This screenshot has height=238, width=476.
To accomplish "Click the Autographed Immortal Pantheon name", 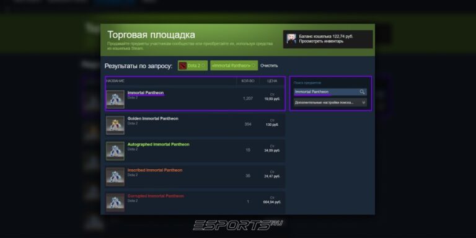I will point(159,144).
